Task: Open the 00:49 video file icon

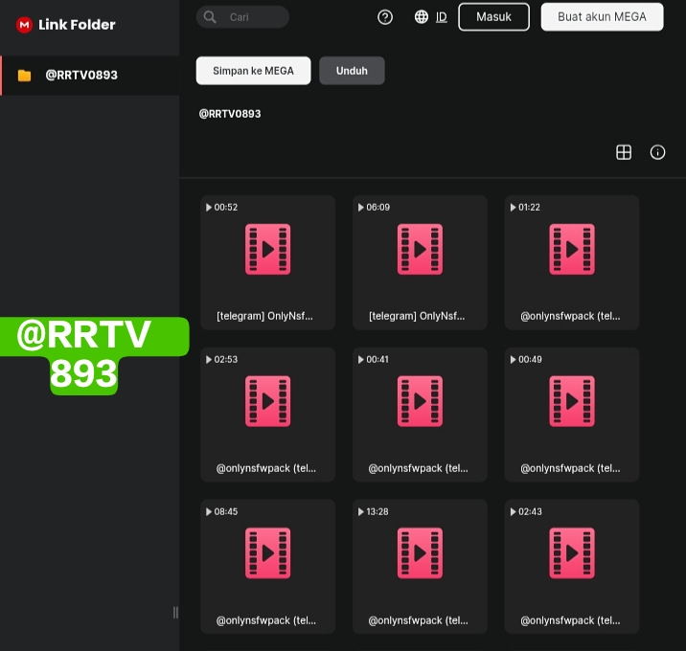Action: [x=572, y=401]
